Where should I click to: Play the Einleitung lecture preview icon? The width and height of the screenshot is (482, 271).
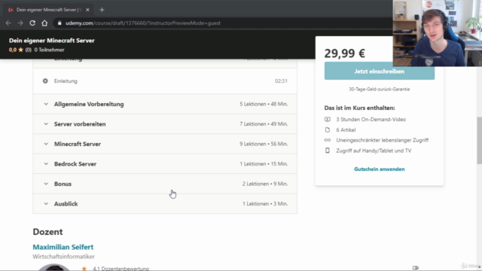click(45, 81)
